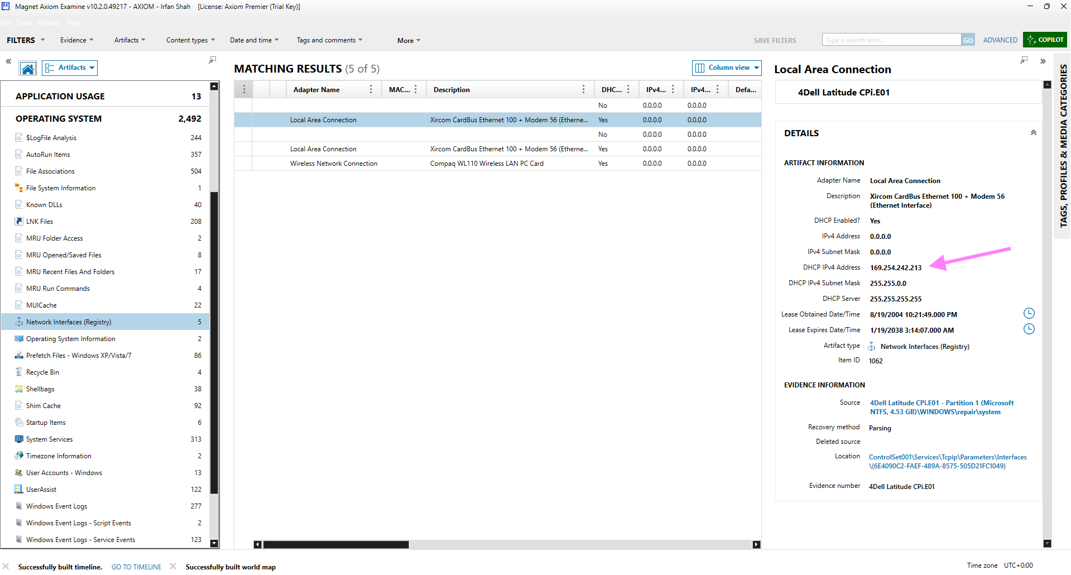The width and height of the screenshot is (1071, 575).
Task: Click the OPERATING SYSTEM category
Action: [x=105, y=118]
